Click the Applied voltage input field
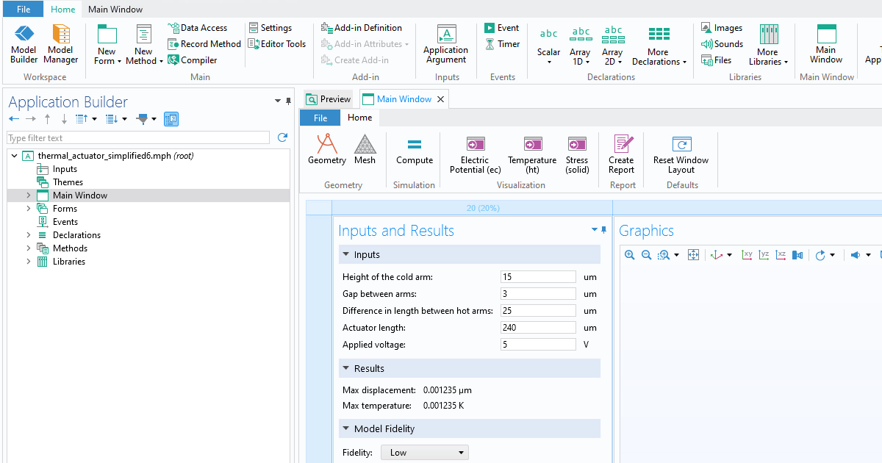882x463 pixels. (x=538, y=345)
